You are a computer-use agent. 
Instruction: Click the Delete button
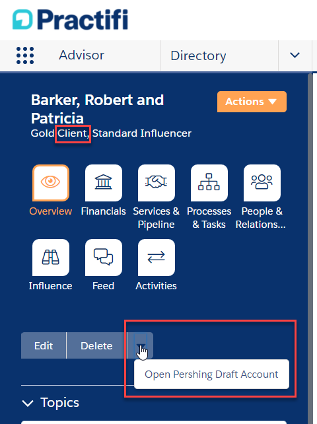tap(96, 345)
